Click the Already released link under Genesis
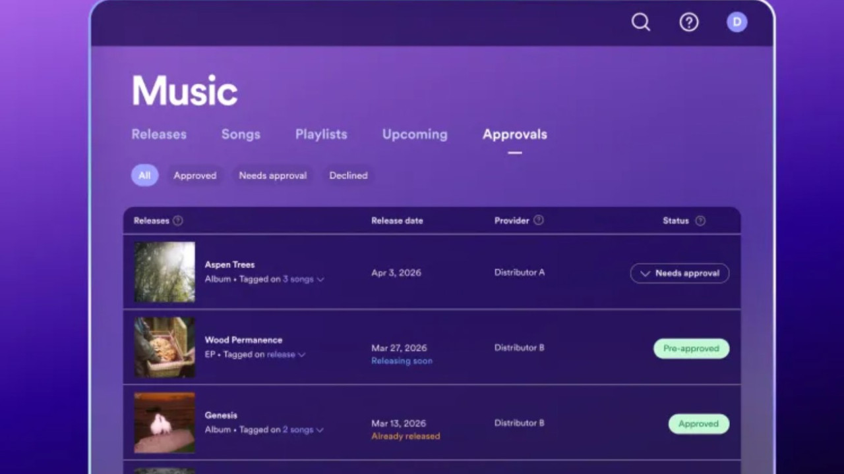844x474 pixels. pos(406,436)
